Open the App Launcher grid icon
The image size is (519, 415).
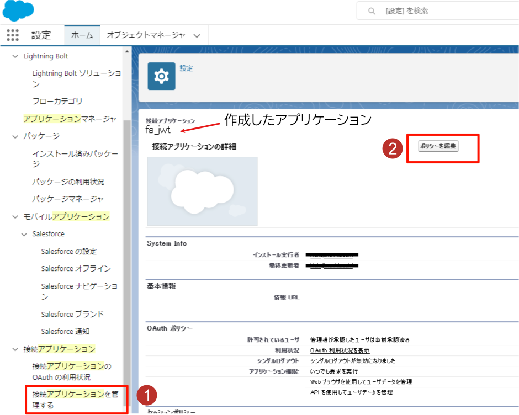point(13,35)
